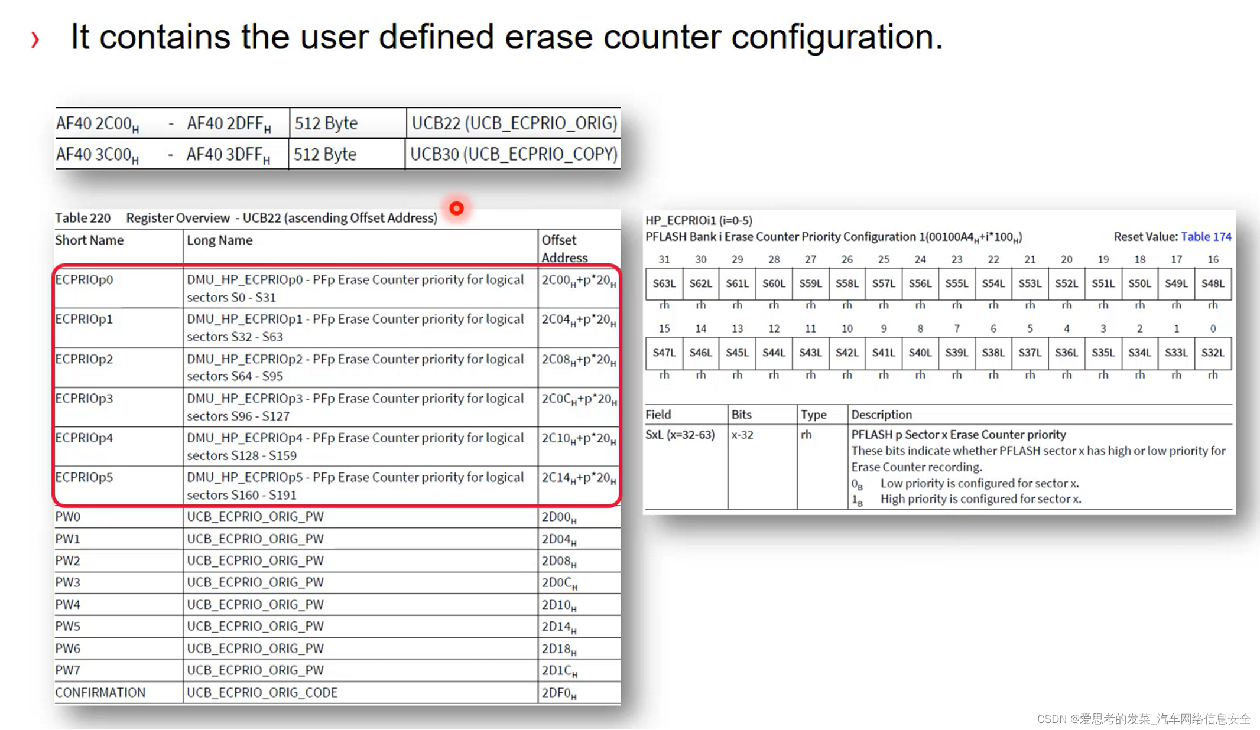Click bit field S63L in the register diagram
Viewport: 1260px width, 730px height.
point(664,283)
